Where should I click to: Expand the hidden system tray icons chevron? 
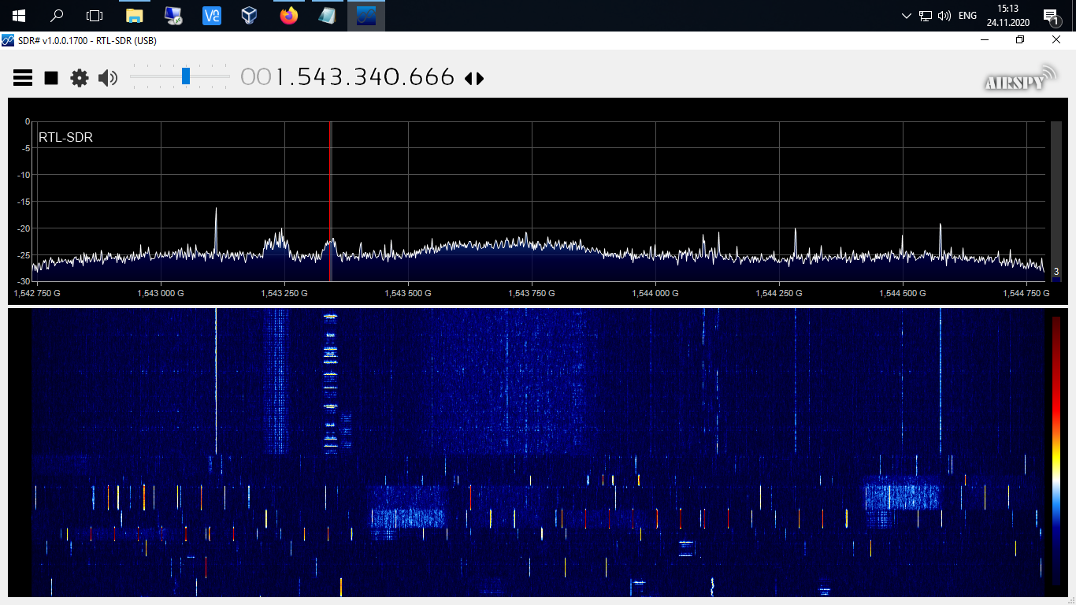click(x=906, y=16)
